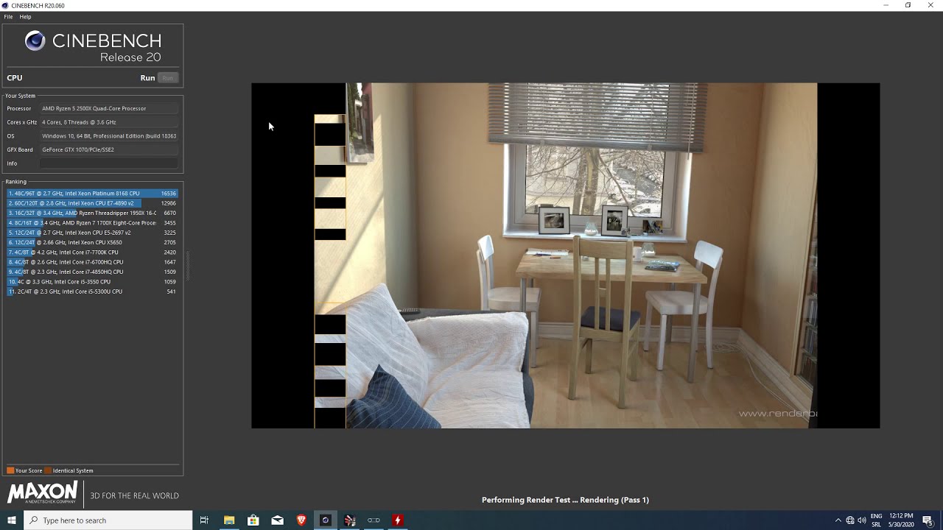Click the two-circle link taskbar icon
This screenshot has height=530, width=943.
tap(374, 520)
